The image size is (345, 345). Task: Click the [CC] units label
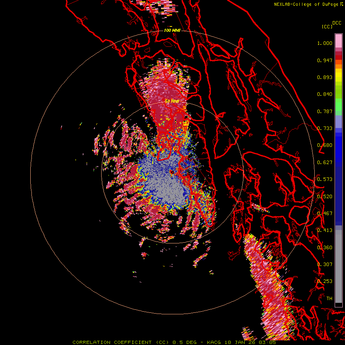coord(327,26)
